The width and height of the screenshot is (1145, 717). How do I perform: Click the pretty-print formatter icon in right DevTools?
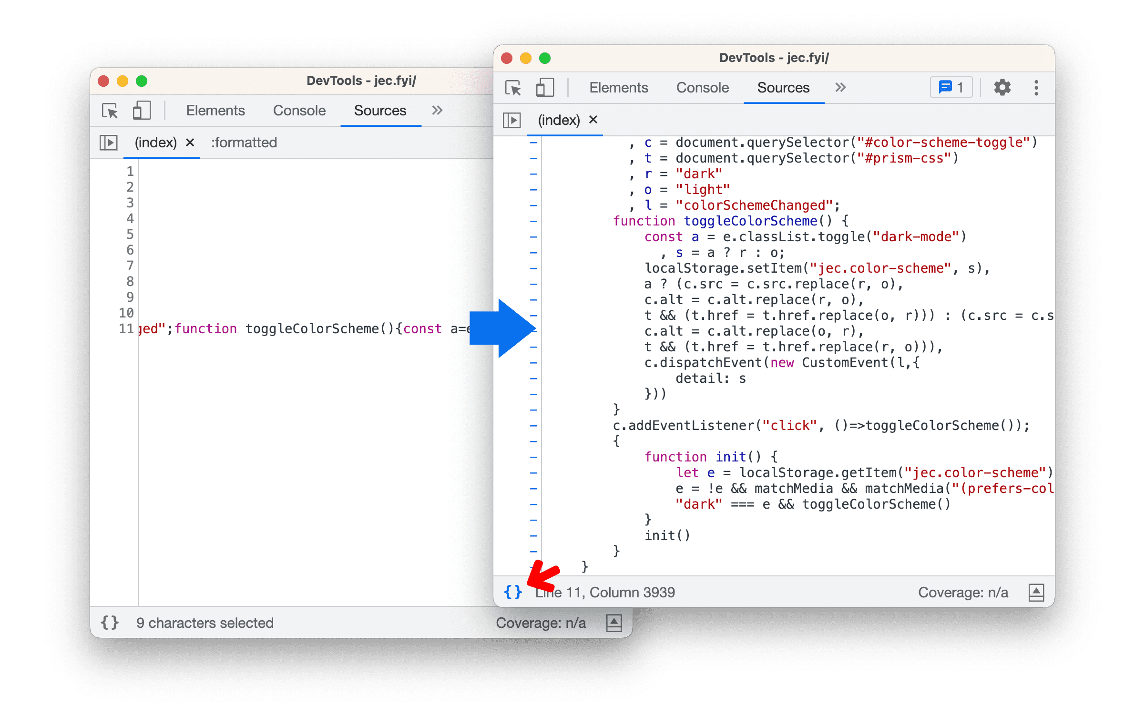point(512,592)
